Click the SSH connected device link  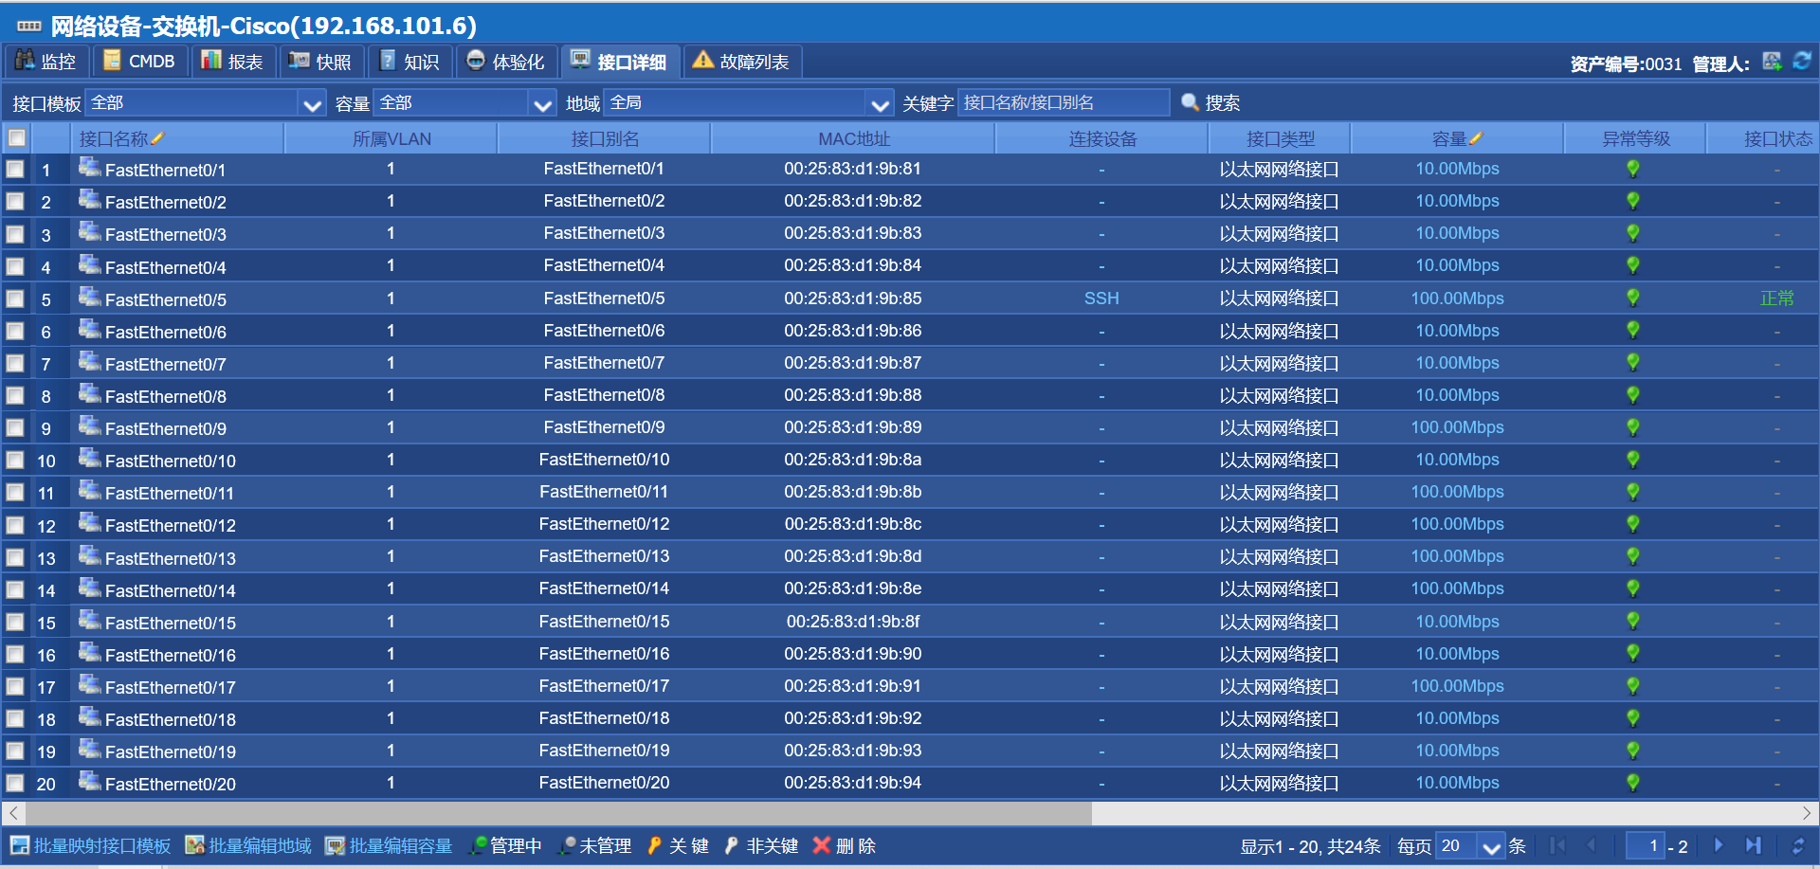click(x=1101, y=299)
